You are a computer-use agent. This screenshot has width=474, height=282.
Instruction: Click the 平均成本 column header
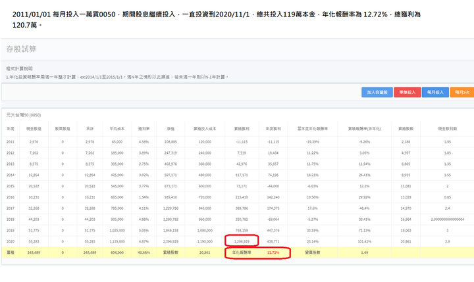coord(117,129)
